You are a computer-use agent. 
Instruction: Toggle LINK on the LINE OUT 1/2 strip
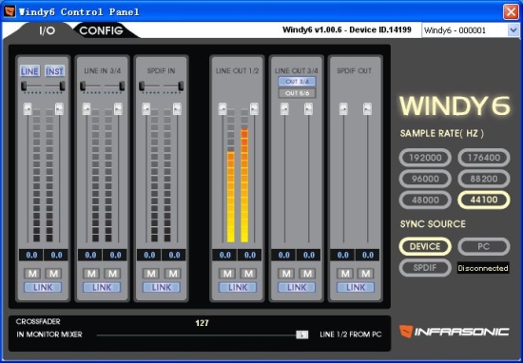click(238, 287)
